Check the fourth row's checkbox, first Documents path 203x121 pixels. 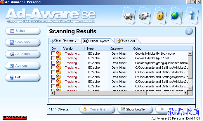coord(53,67)
